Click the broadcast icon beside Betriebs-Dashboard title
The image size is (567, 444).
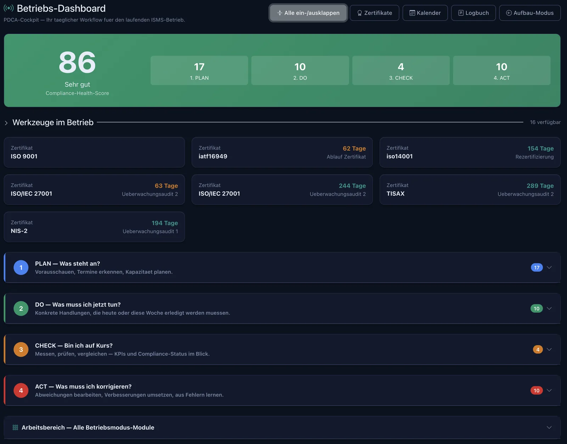(x=9, y=8)
